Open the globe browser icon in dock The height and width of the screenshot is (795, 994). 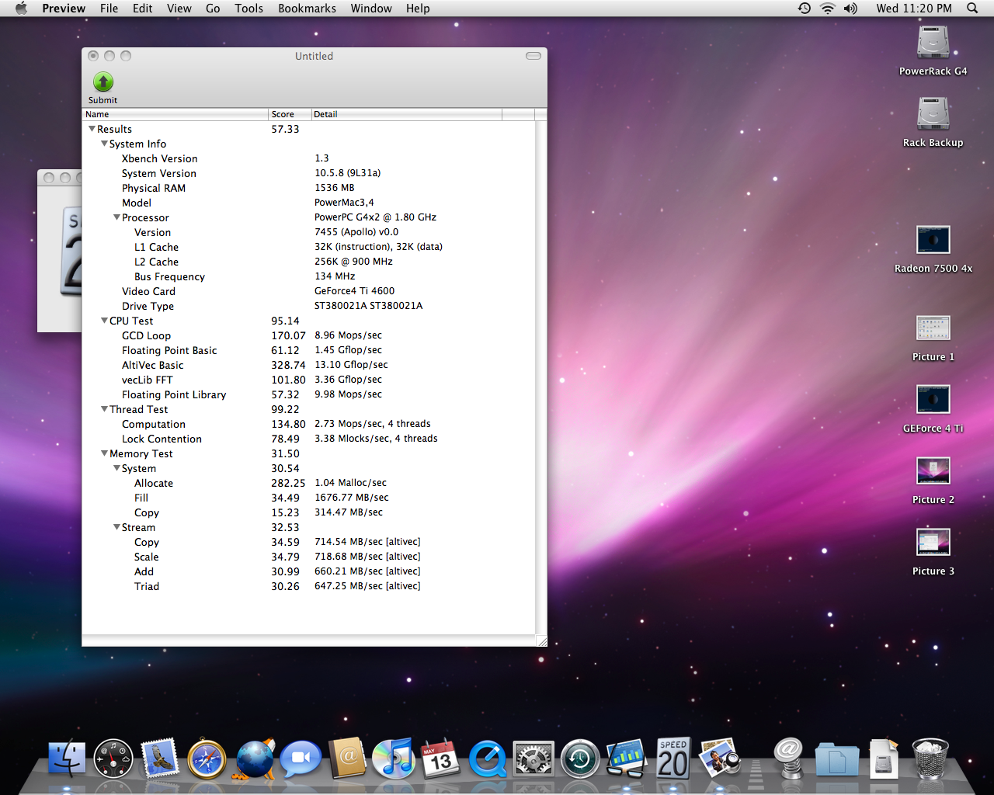pos(255,759)
